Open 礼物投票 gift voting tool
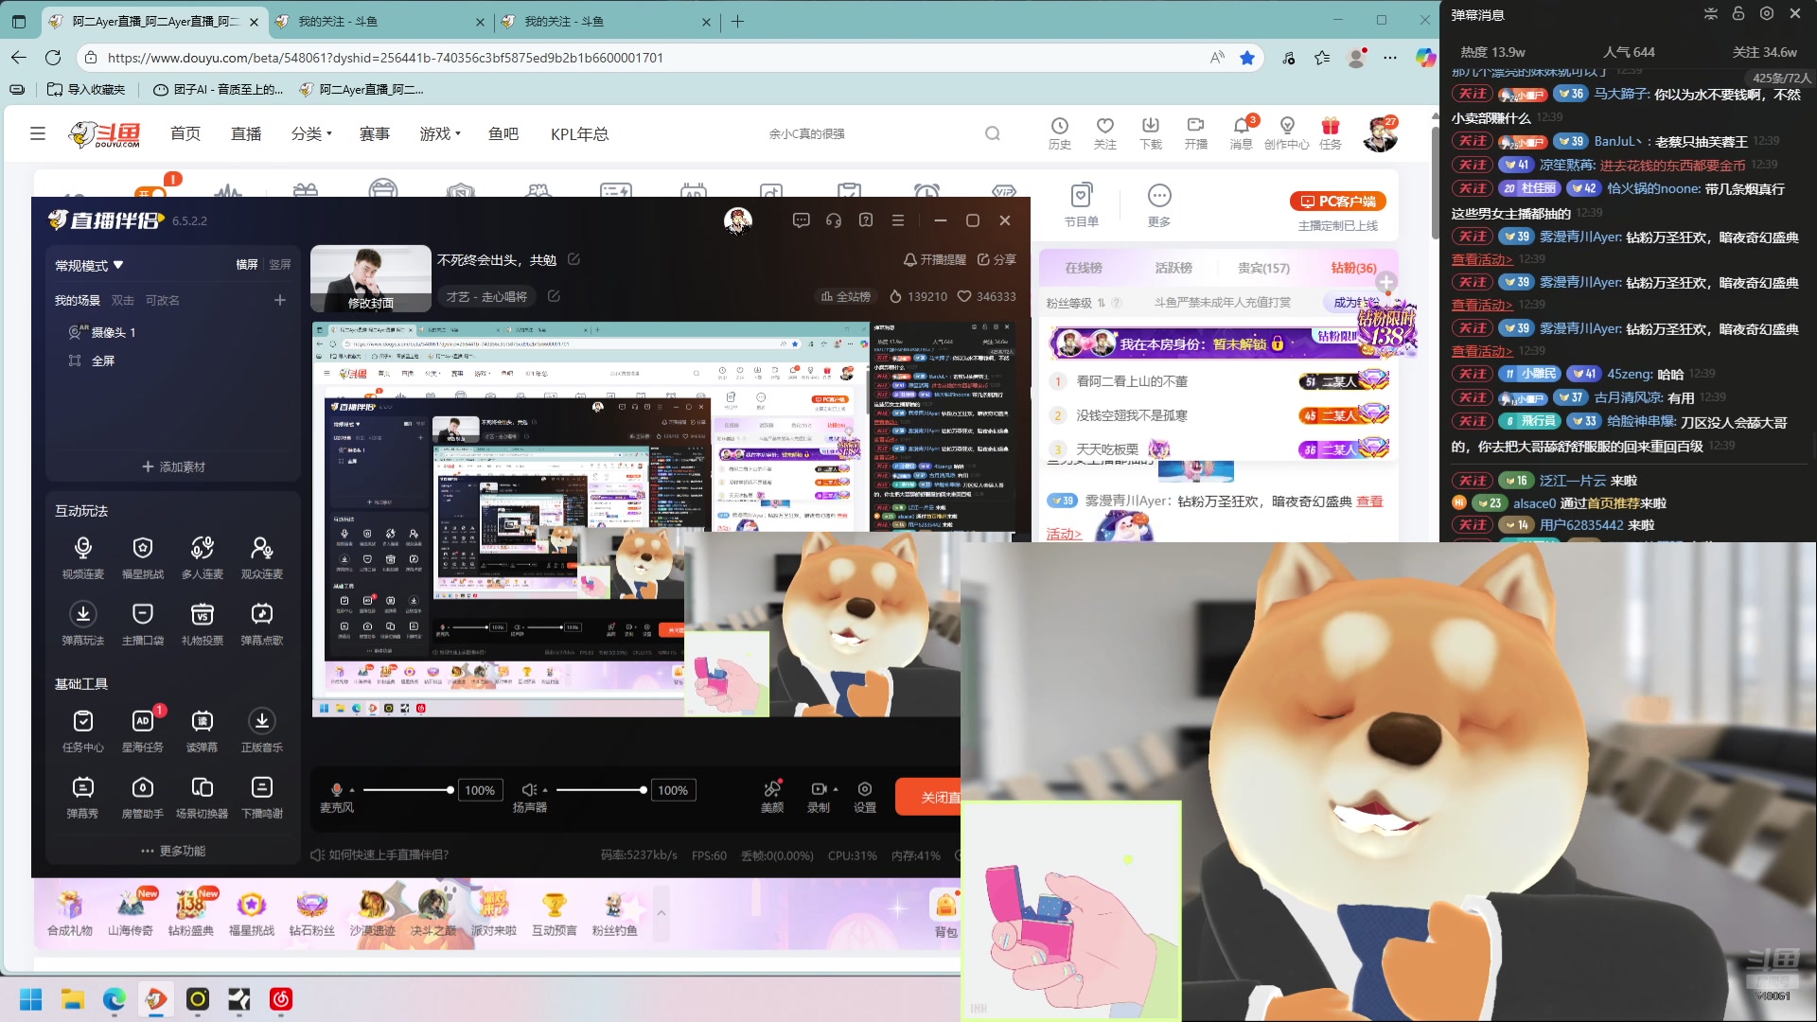This screenshot has height=1022, width=1817. 203,615
